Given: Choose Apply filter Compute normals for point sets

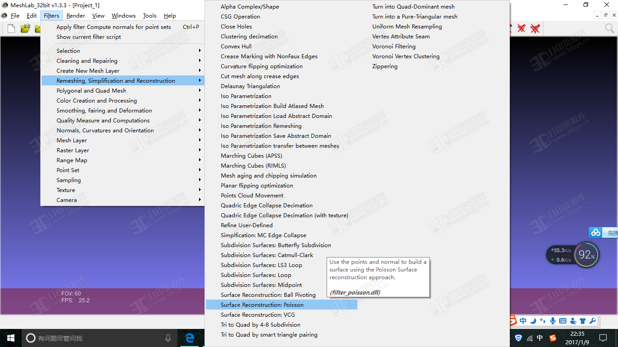Looking at the screenshot, I should 123,27.
